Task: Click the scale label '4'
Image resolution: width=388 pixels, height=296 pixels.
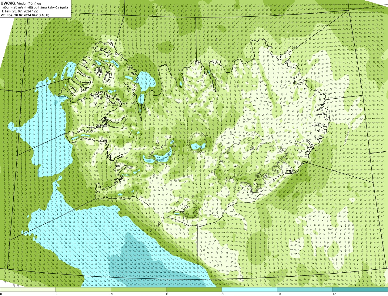Action: click(112, 294)
